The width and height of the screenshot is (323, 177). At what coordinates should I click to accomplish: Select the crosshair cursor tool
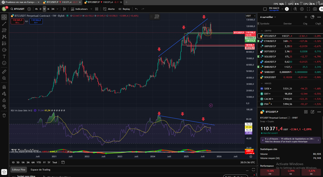point(4,17)
